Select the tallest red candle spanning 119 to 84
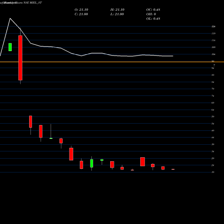The width and height of the screenshot is (224, 224). [x=20, y=58]
